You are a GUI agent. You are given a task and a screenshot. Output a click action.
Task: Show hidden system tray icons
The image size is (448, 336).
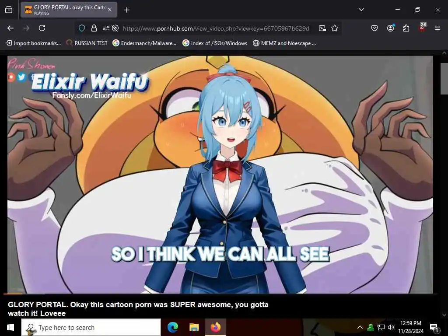point(360,327)
